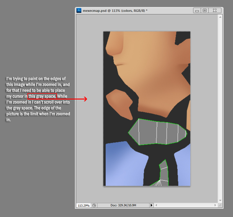Click the Doc: 329.3K/10.9M status info
Image resolution: width=233 pixels, height=217 pixels.
(123, 206)
